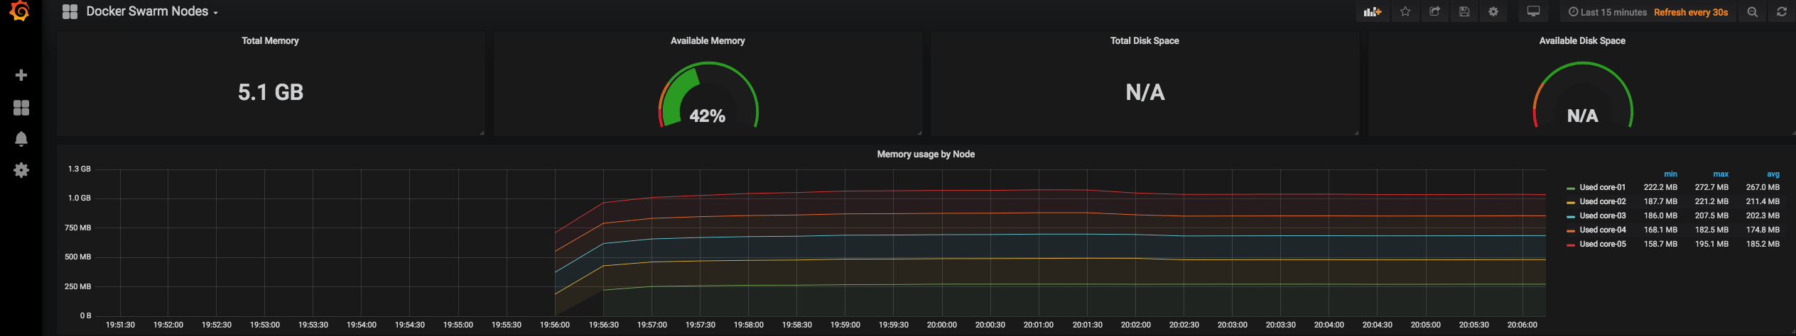1796x336 pixels.
Task: Cycle view mode with monitor icon
Action: tap(1533, 12)
